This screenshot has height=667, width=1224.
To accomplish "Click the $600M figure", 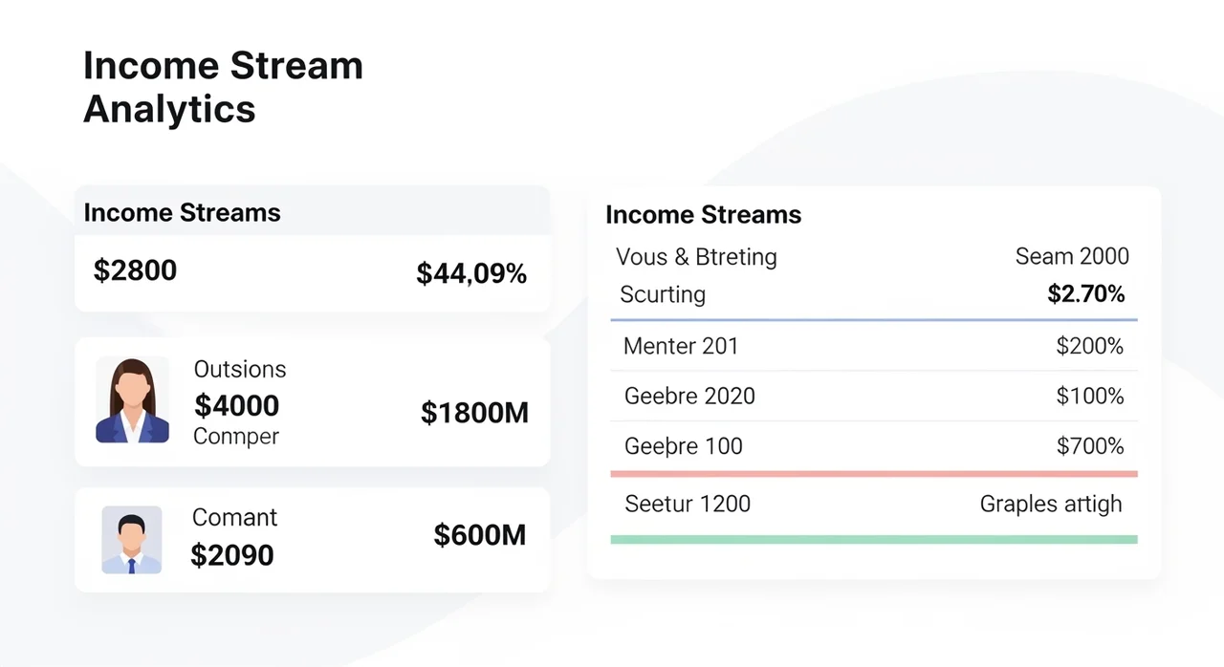I will 480,535.
